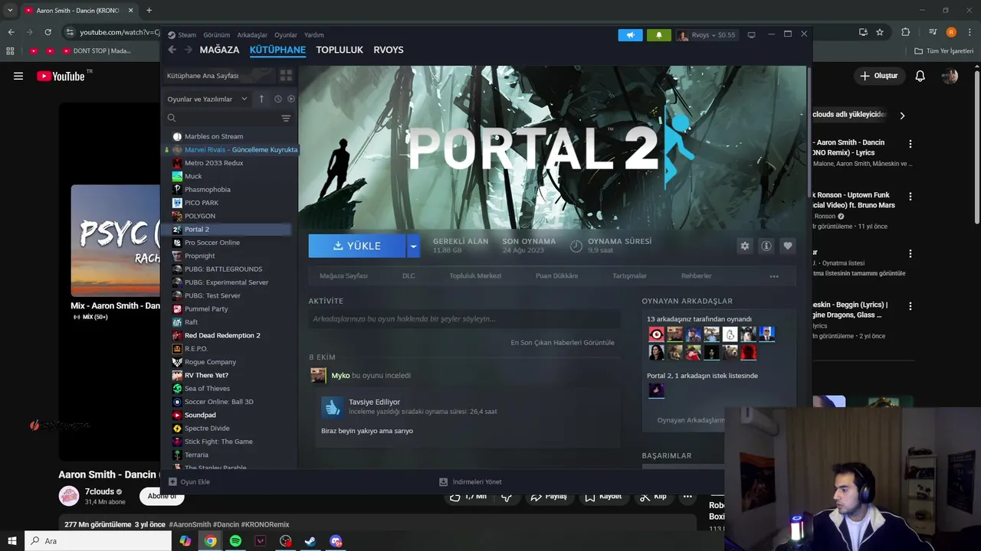Open Chrome tab search dropdown
The width and height of the screenshot is (981, 551).
pos(10,10)
